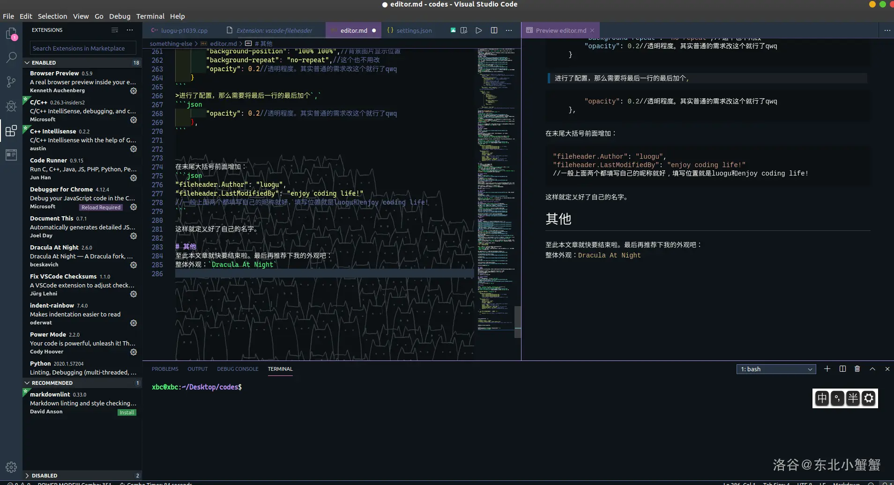Click the open preview icon in editor toolbar
894x485 pixels.
coord(453,30)
